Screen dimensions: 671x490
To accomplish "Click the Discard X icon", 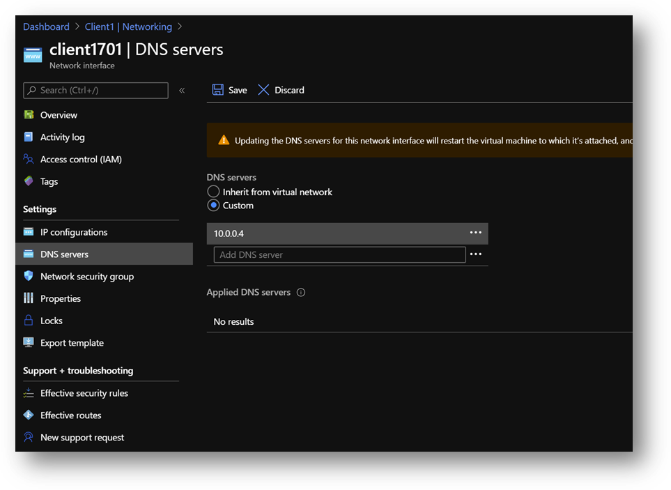I will pos(263,90).
